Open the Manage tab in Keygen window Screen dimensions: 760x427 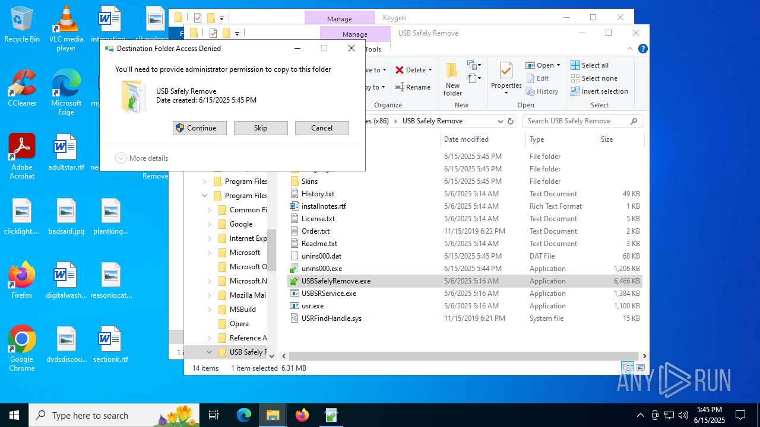tap(339, 18)
